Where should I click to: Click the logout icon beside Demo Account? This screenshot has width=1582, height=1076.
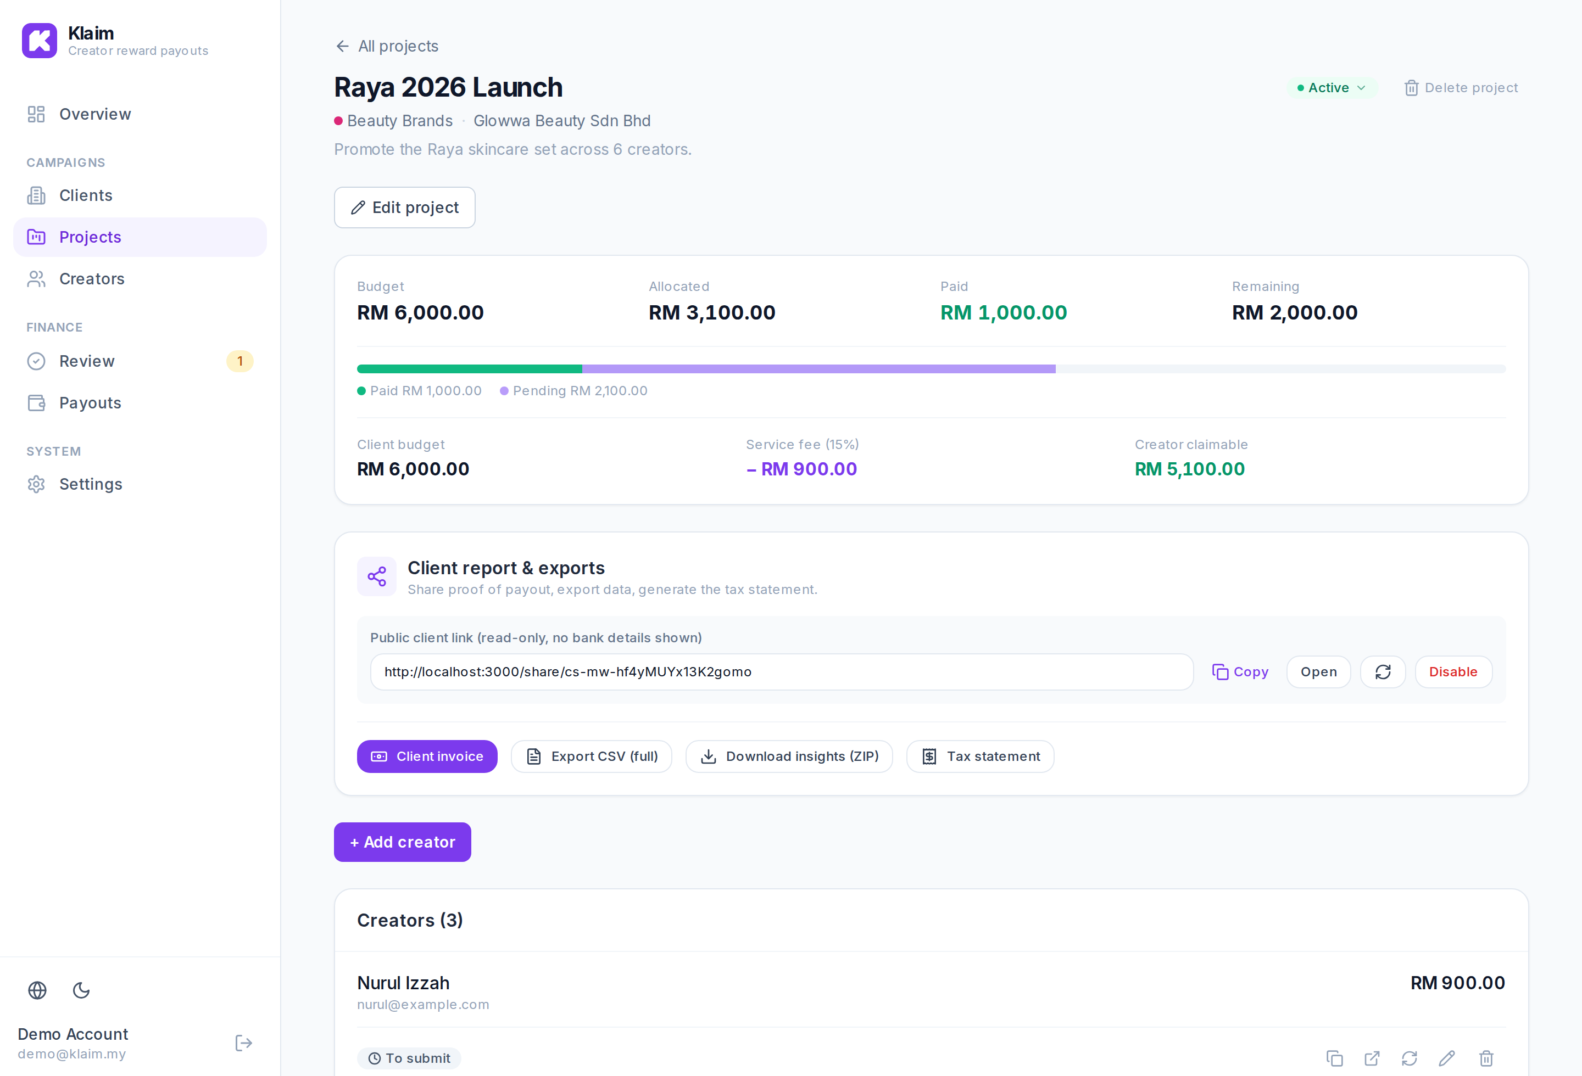pyautogui.click(x=244, y=1044)
